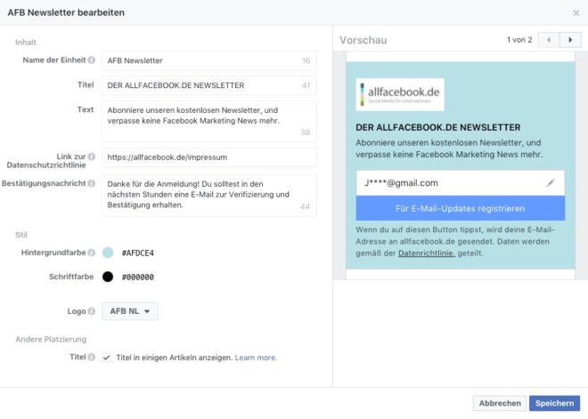Toggle 'Titel in einigen Artikeln anzeigen' checkbox

tap(107, 358)
